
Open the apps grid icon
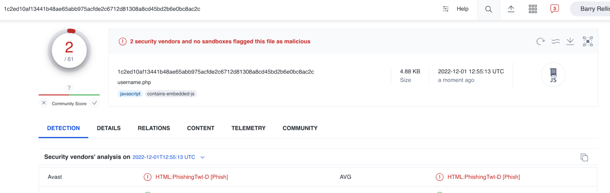[533, 9]
